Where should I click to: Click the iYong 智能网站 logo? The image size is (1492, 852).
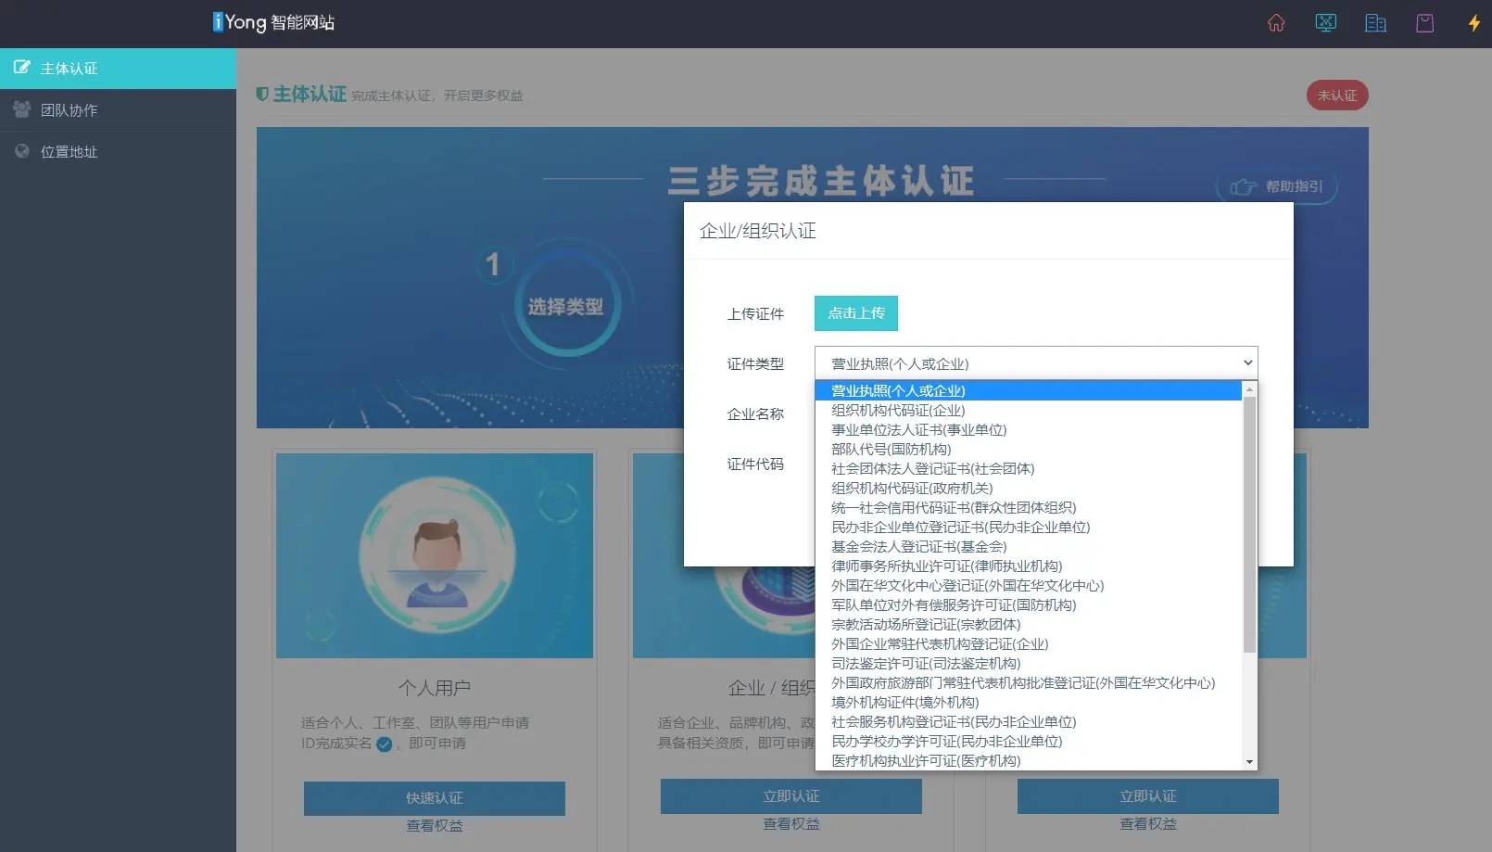(x=273, y=22)
